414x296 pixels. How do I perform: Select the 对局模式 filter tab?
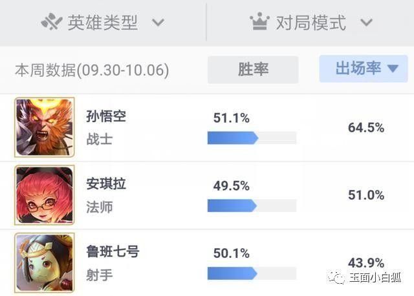311,23
